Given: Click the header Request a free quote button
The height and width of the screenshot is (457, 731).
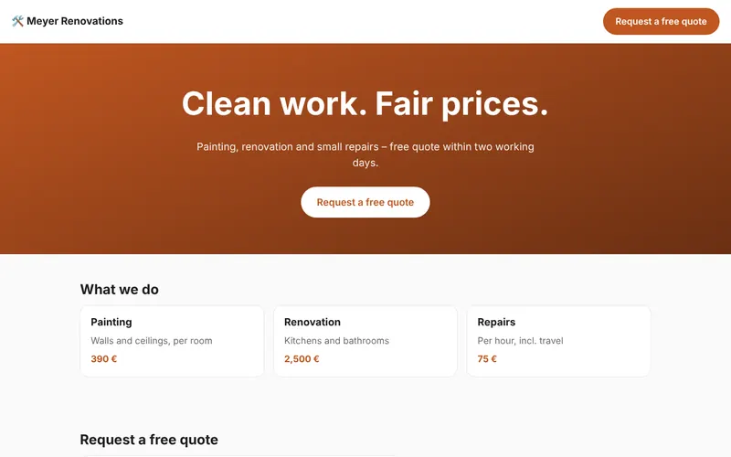Looking at the screenshot, I should [x=661, y=21].
